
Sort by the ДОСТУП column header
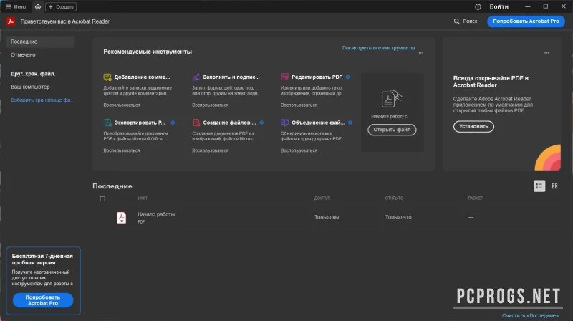tap(322, 198)
